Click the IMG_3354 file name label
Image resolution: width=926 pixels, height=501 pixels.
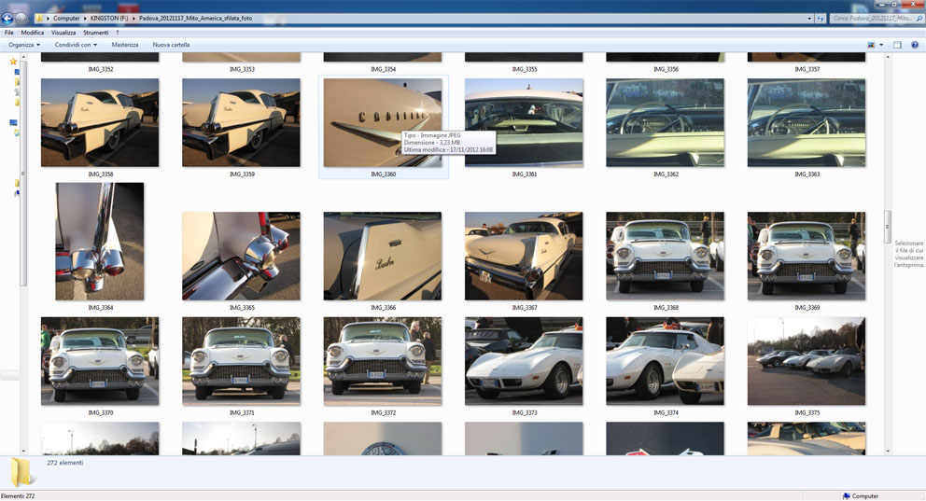384,70
